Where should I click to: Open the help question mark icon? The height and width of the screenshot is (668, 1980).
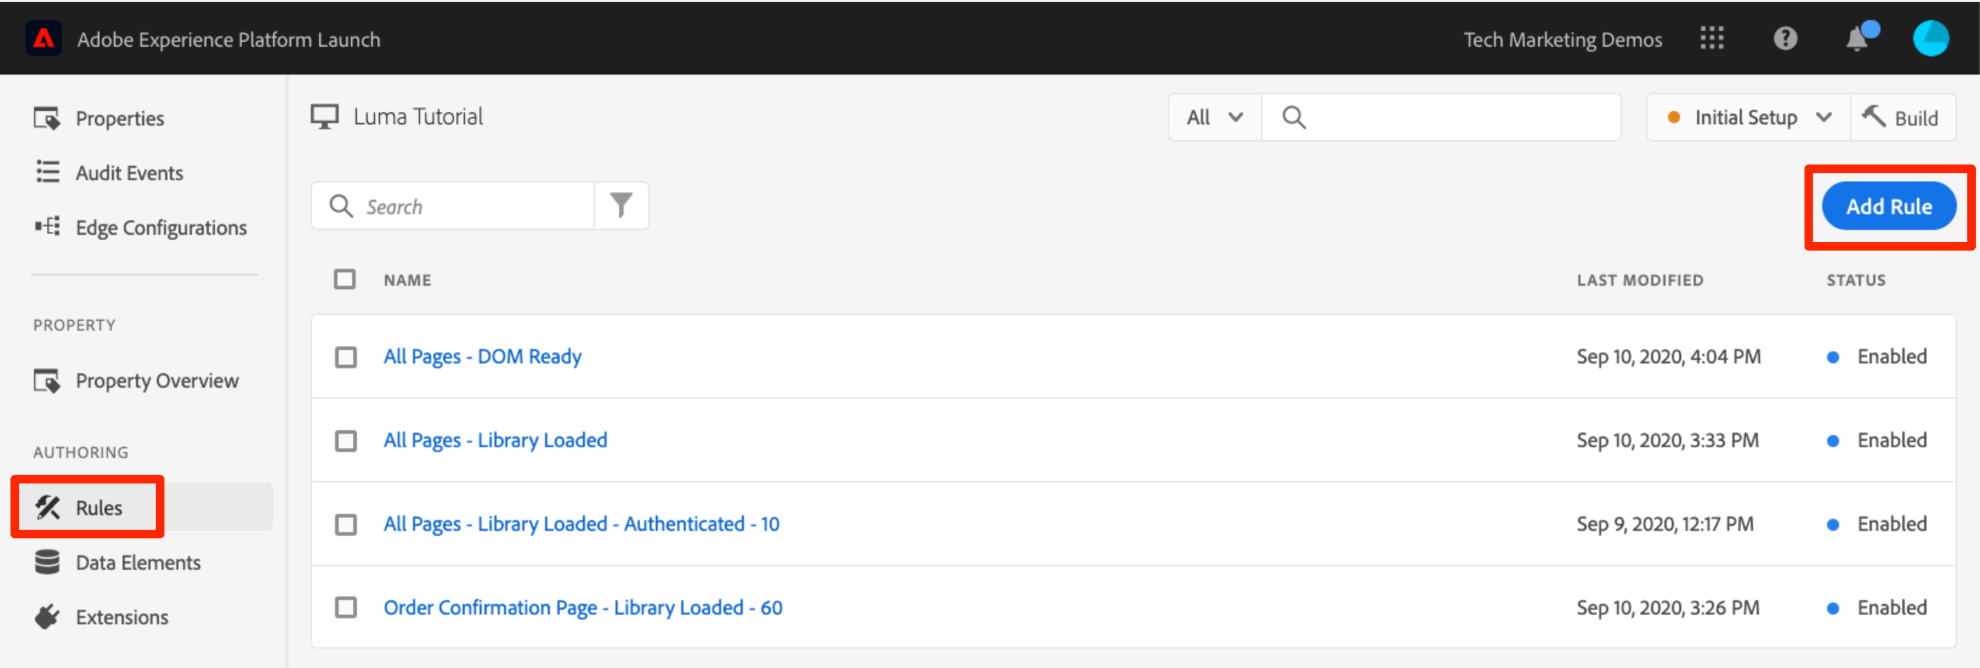click(x=1785, y=38)
